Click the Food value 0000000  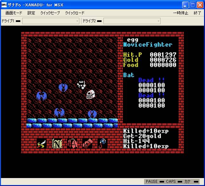pos(163,65)
